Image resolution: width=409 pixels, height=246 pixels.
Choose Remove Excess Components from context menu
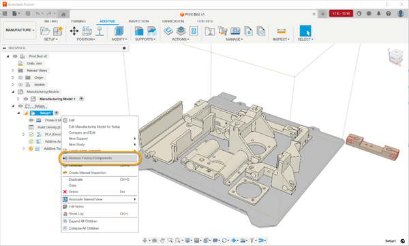point(100,158)
